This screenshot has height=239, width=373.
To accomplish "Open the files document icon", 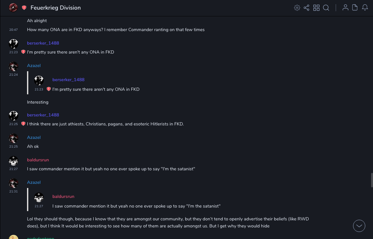I will coord(355,8).
